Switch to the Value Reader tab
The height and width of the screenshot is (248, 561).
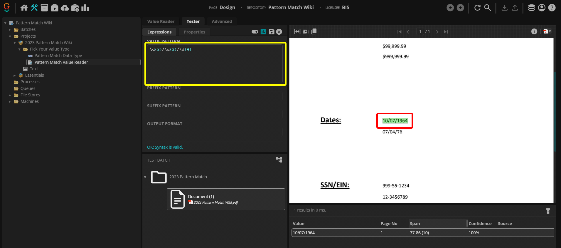(x=161, y=21)
